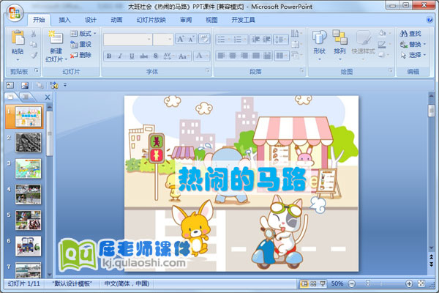Click the Paste icon

pos(18,37)
